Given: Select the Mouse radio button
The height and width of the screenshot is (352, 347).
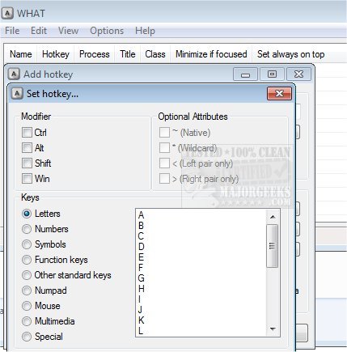Looking at the screenshot, I should (x=27, y=306).
